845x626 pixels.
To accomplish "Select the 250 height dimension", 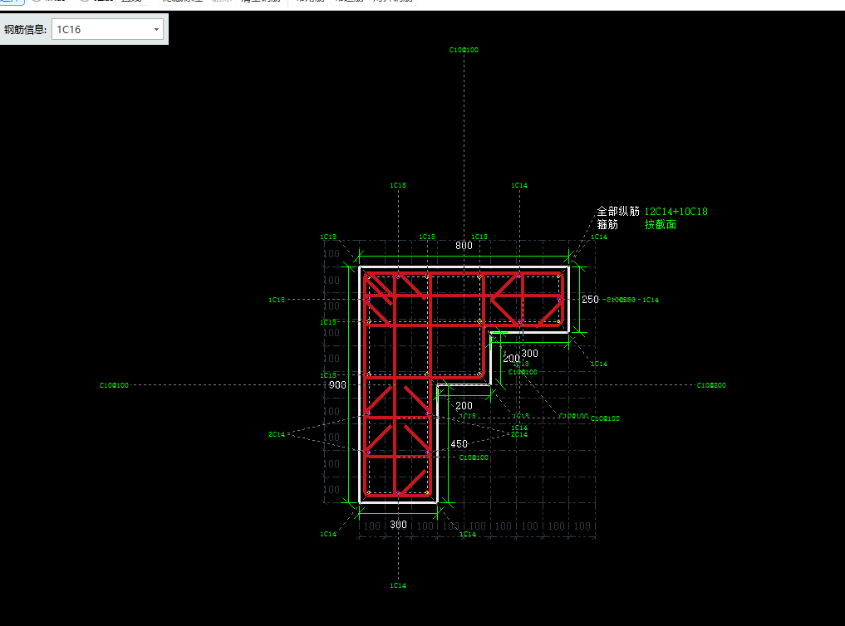I will [590, 299].
